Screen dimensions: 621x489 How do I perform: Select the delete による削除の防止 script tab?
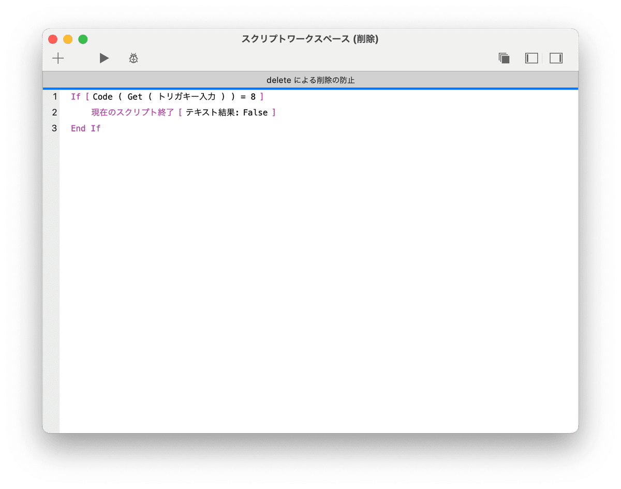click(x=310, y=80)
